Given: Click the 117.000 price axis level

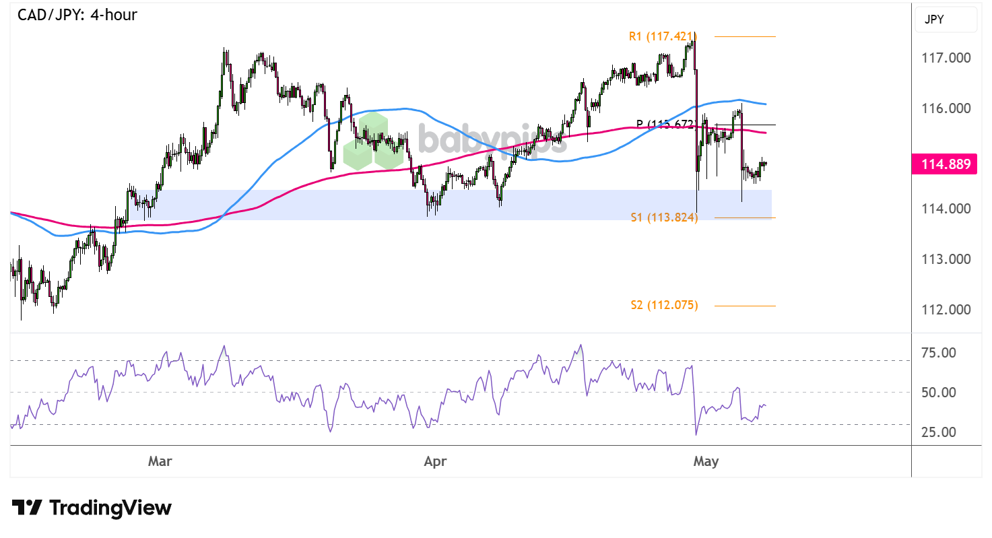Looking at the screenshot, I should pos(948,58).
